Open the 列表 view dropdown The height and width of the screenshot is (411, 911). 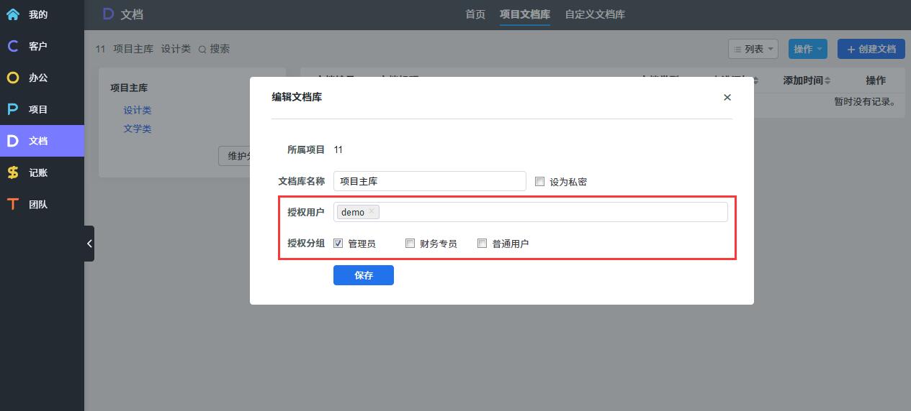click(753, 49)
